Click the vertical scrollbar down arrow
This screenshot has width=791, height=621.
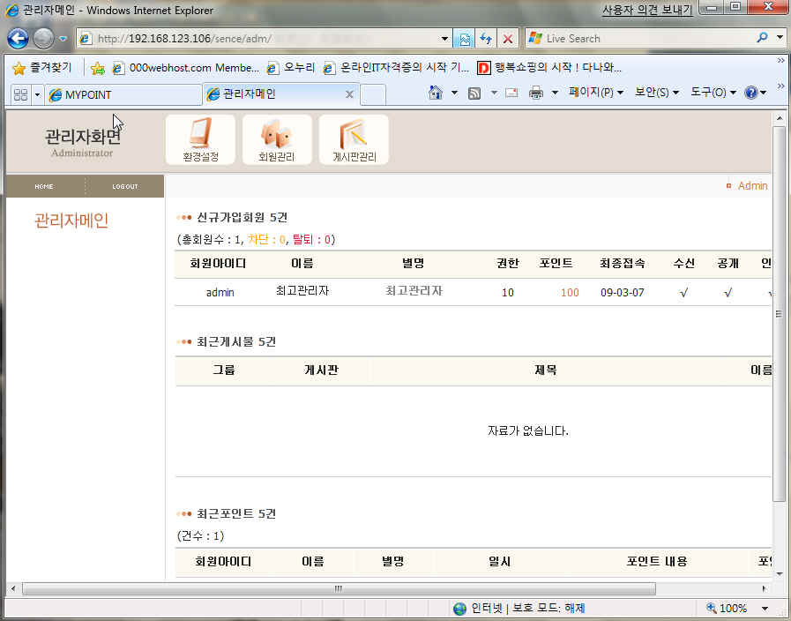tap(779, 574)
